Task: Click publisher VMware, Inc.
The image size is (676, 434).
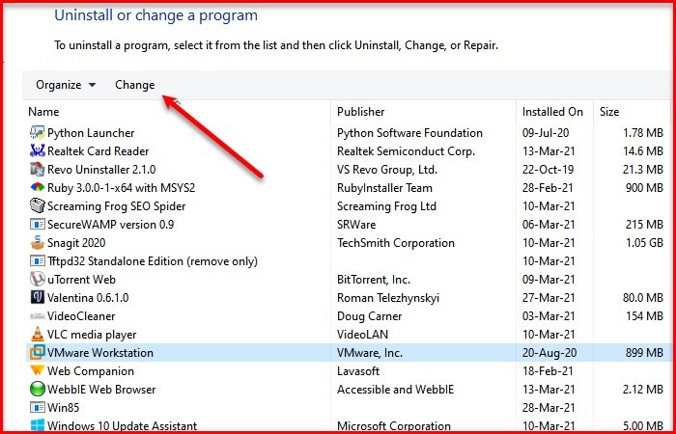Action: click(x=370, y=353)
